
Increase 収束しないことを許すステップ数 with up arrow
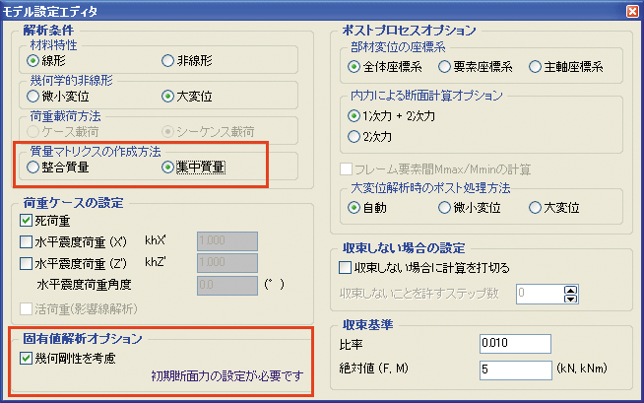click(570, 290)
